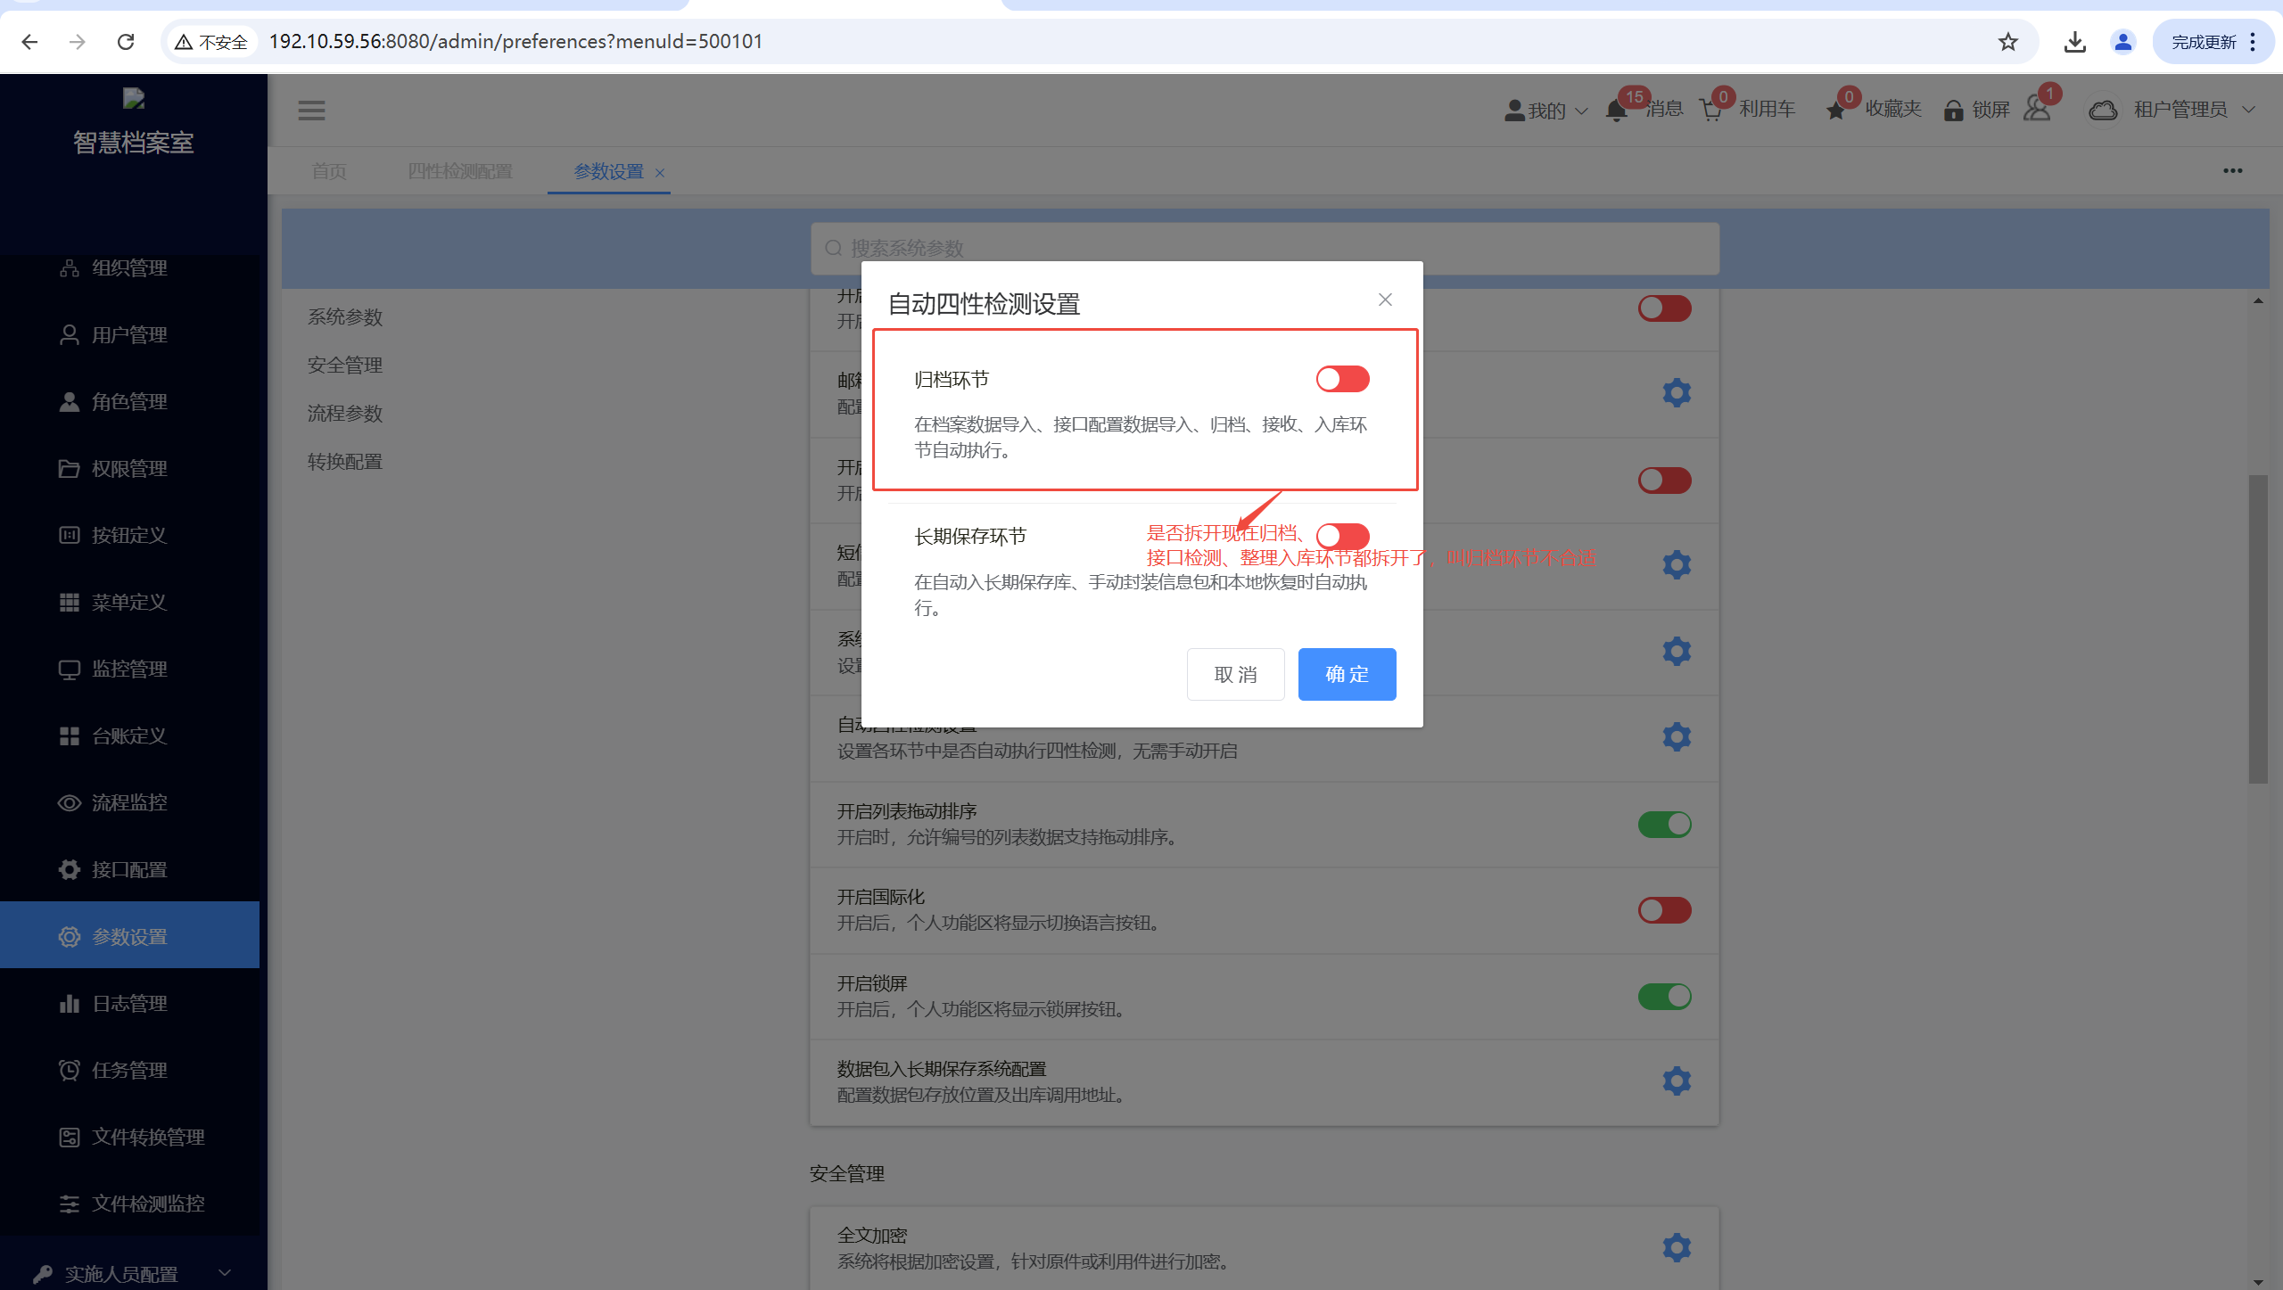Image resolution: width=2283 pixels, height=1290 pixels.
Task: Click the user avatar with badge 1
Action: [2039, 109]
